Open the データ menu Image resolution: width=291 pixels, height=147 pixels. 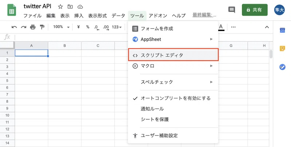pyautogui.click(x=119, y=16)
